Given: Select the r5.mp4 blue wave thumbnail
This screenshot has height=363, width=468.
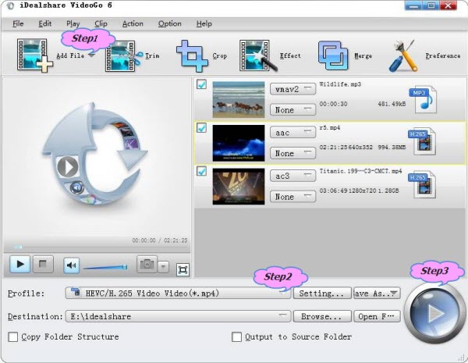Looking at the screenshot, I should point(239,143).
